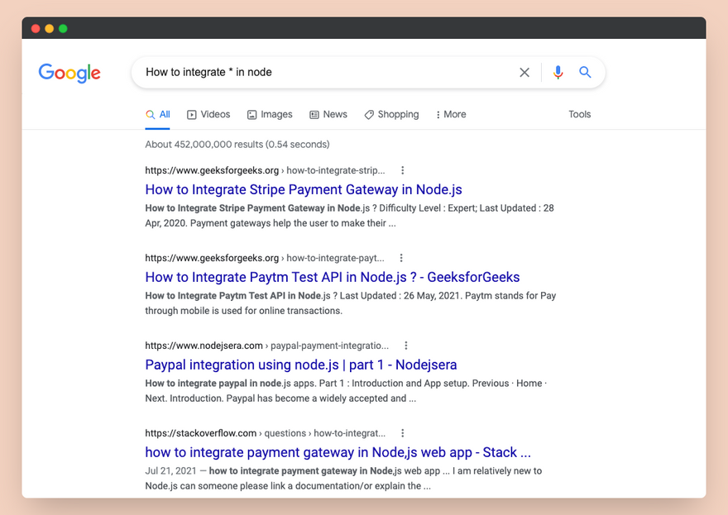
Task: Click the Google logo
Action: (x=69, y=73)
